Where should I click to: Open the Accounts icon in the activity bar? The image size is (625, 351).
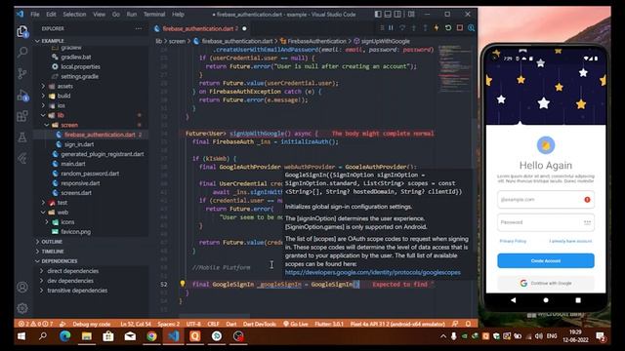click(22, 287)
